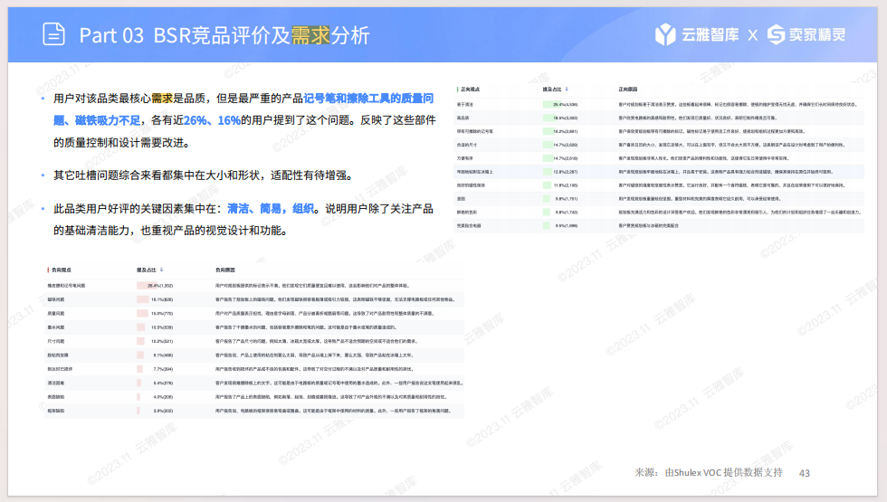Click blue keywords 清洁、简易，组织

pyautogui.click(x=271, y=209)
